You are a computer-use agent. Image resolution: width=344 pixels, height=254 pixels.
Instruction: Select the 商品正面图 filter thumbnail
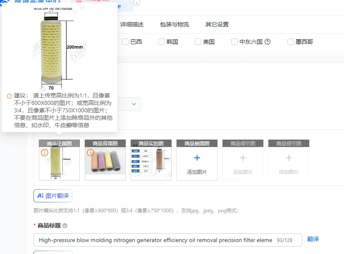pos(59,160)
